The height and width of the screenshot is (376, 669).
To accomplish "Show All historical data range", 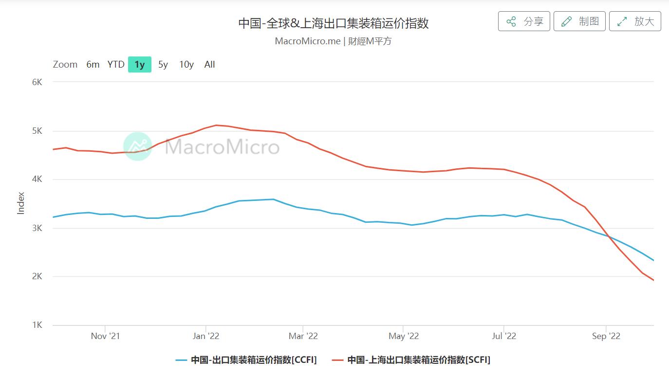I will coord(209,64).
